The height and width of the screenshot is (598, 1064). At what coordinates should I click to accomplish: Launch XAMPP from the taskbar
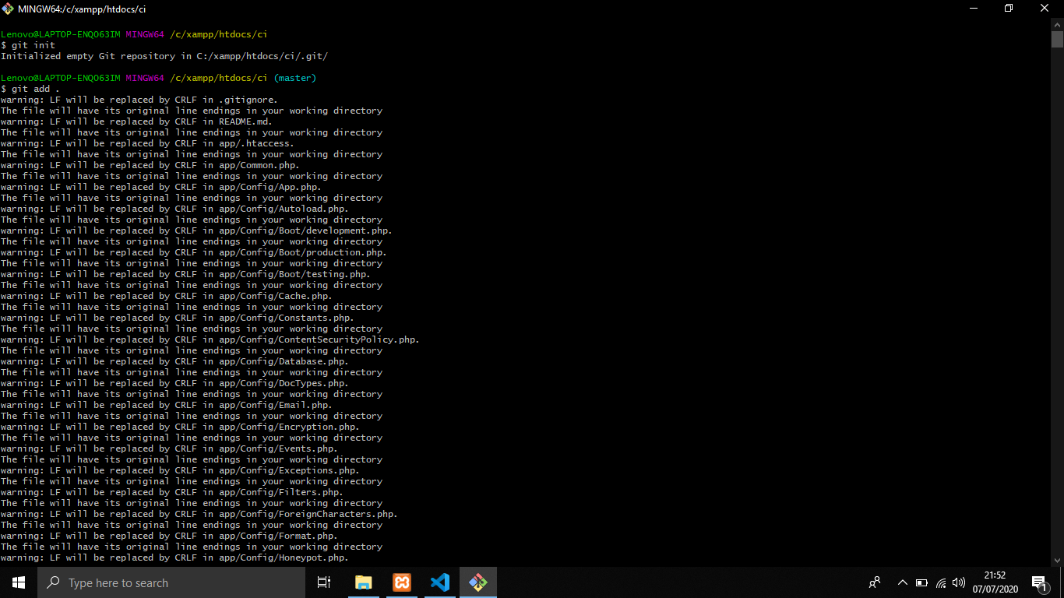click(x=402, y=582)
